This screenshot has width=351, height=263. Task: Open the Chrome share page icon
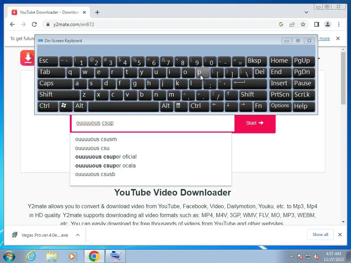coord(292,24)
